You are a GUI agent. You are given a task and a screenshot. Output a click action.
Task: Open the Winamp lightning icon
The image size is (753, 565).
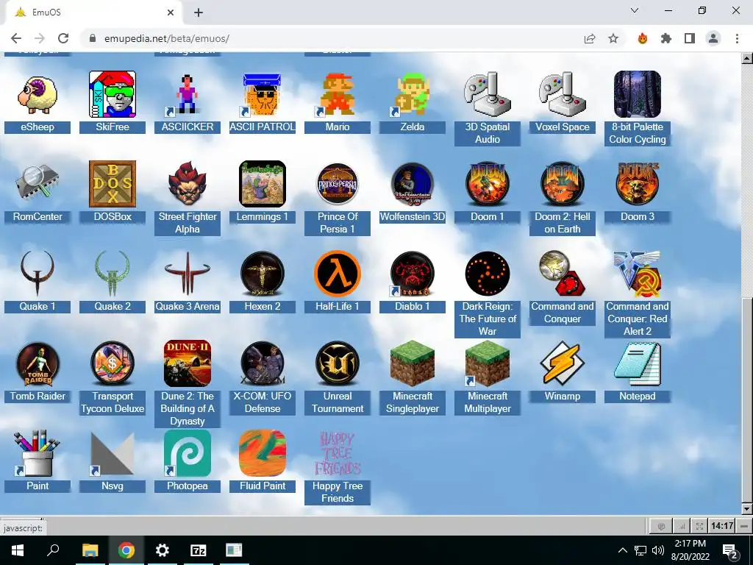563,363
